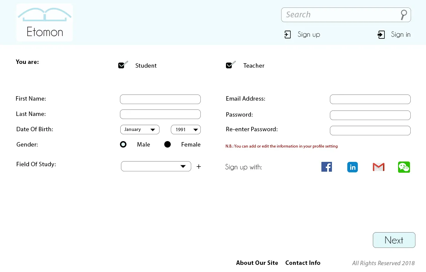
Task: Open the Contact Info link
Action: 303,263
